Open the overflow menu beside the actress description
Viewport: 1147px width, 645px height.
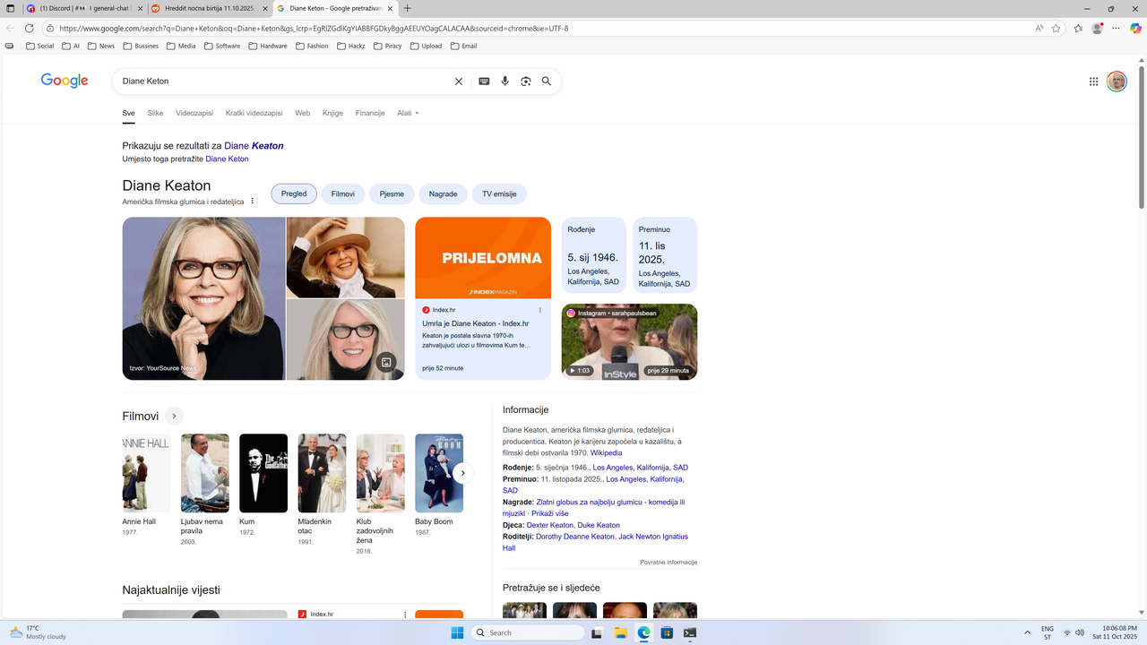(x=252, y=201)
